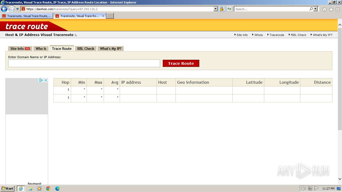
Task: Click the red Trace Route button
Action: pos(181,63)
